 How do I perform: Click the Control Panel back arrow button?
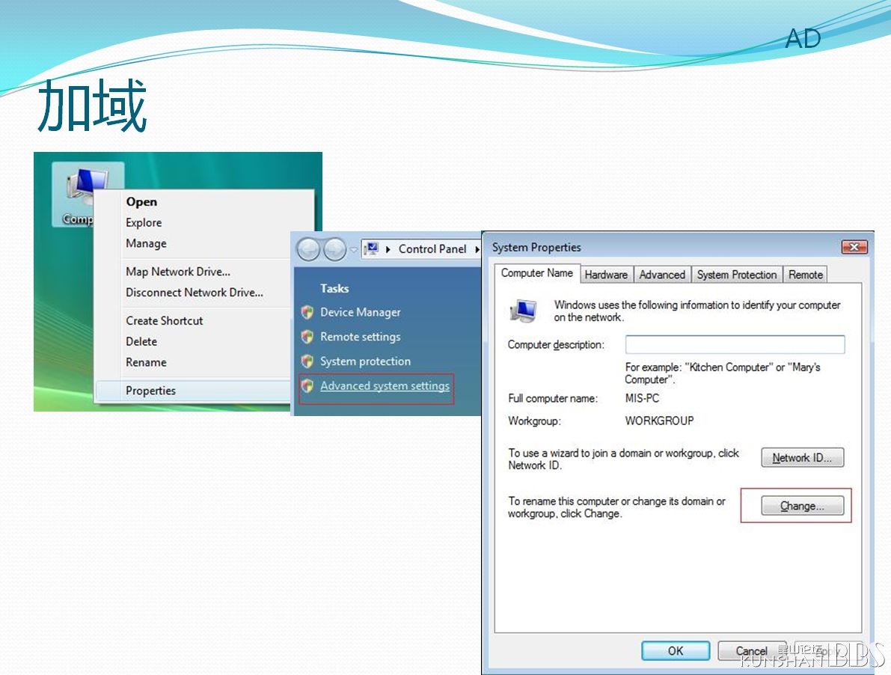pos(308,249)
